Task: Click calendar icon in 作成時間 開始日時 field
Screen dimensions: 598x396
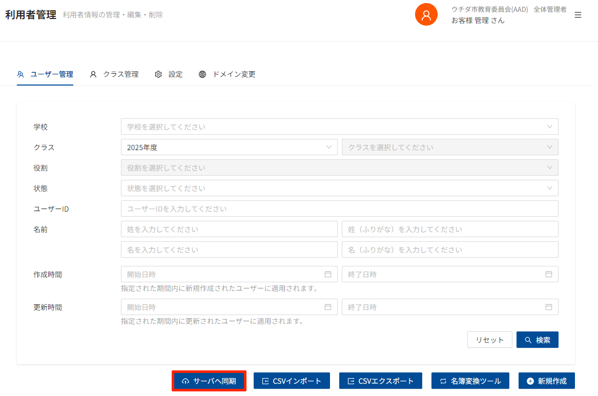Action: click(328, 274)
